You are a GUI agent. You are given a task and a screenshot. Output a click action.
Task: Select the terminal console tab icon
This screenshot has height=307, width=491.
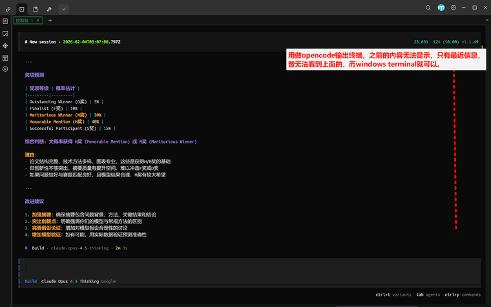click(x=21, y=10)
